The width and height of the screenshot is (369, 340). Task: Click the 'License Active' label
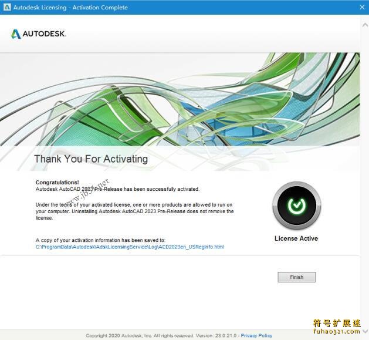296,238
